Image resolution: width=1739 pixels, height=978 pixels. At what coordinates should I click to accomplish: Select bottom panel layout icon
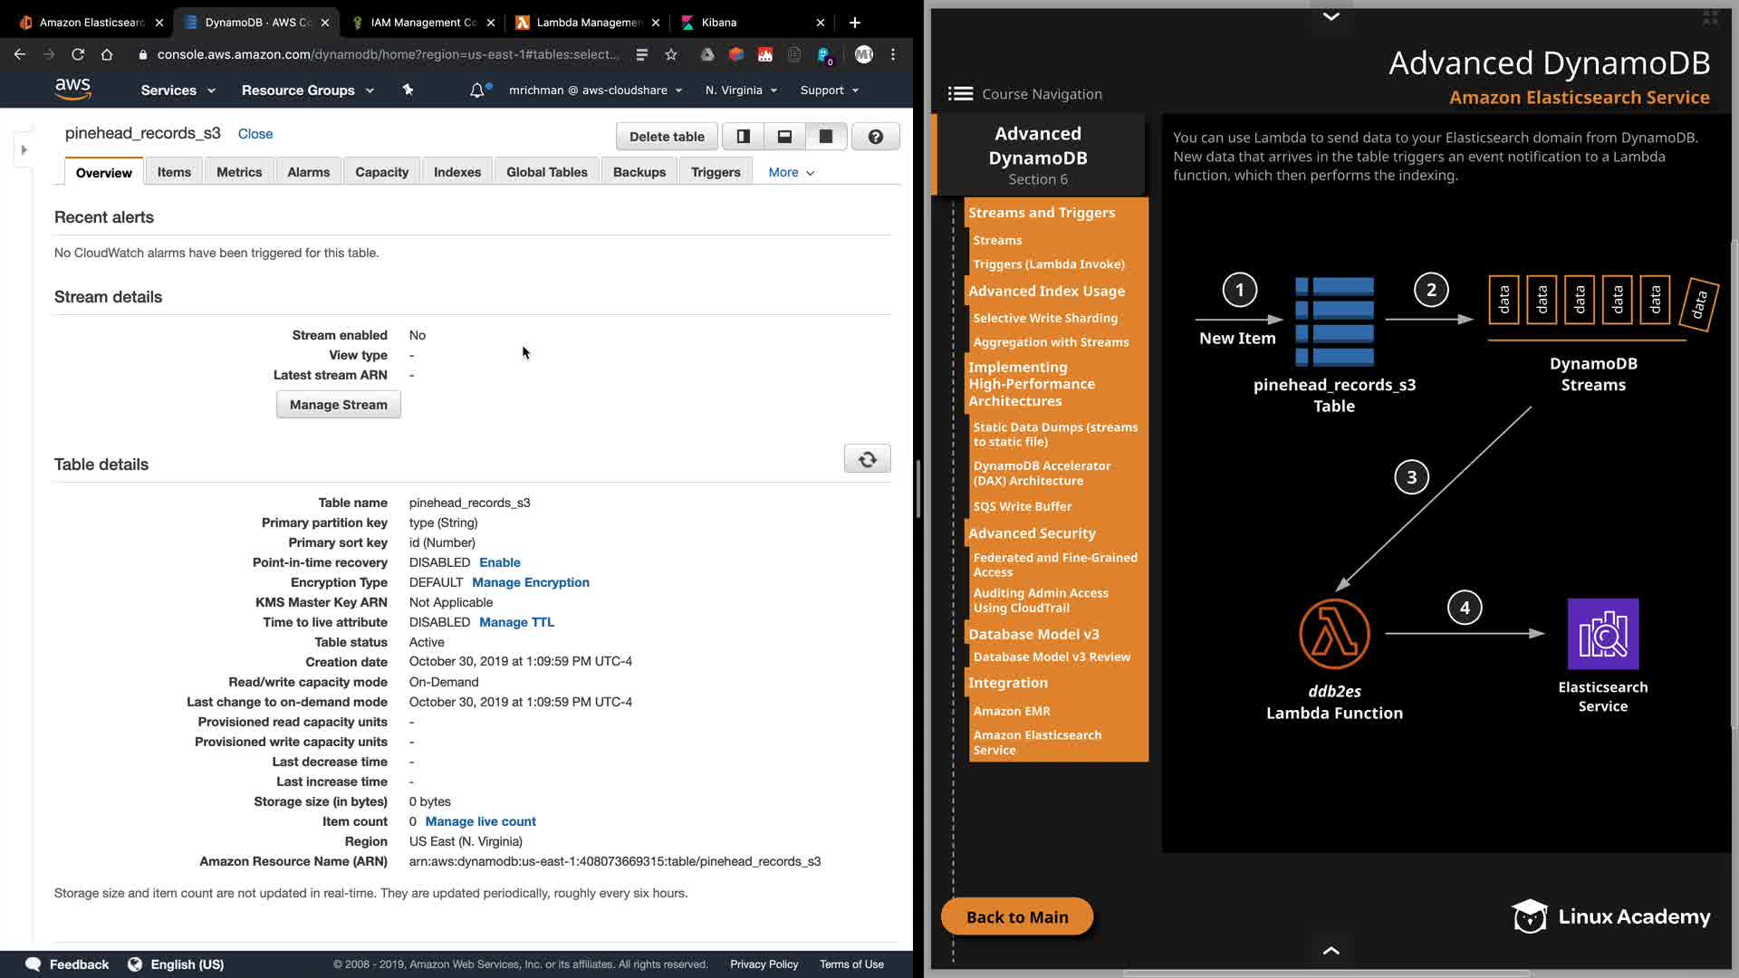click(784, 137)
